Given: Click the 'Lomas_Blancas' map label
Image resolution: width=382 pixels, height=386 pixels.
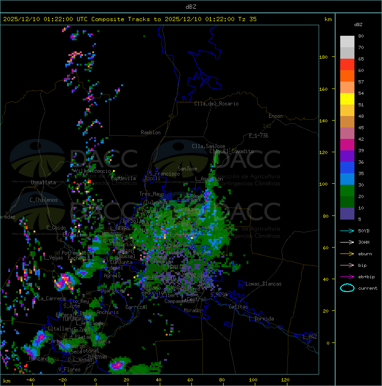Looking at the screenshot, I should click(264, 284).
